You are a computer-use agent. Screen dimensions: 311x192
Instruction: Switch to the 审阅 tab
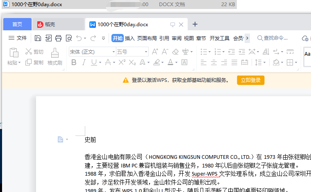[x=177, y=38]
